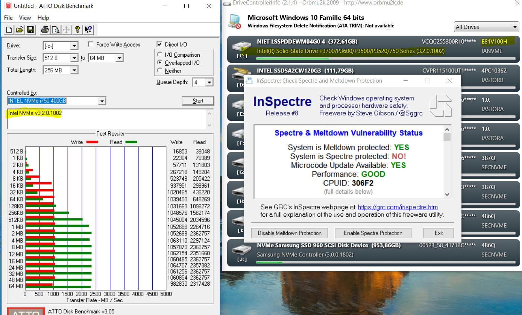This screenshot has width=522, height=315.
Task: Click the description field with Intel NVMe v3.2.0.1002
Action: coord(106,119)
